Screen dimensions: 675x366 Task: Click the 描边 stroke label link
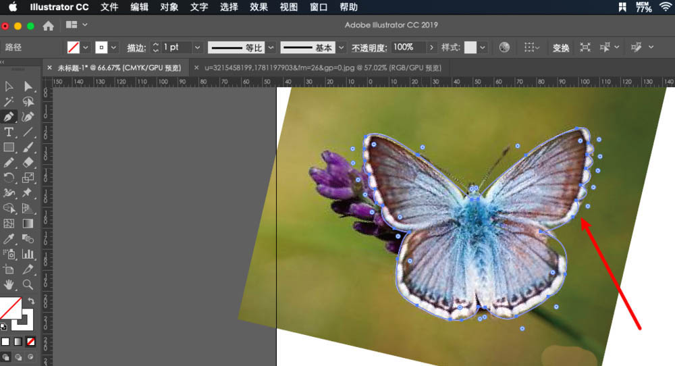click(x=136, y=48)
